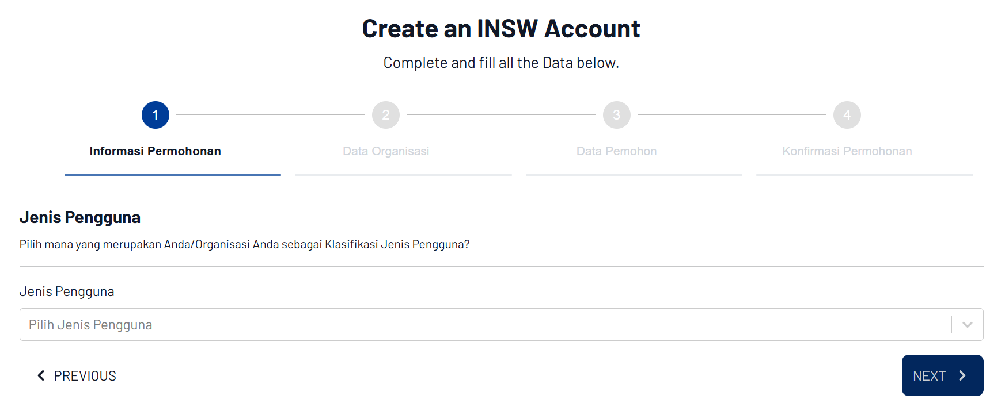Click the Create an INSW Account heading
1005x407 pixels.
click(x=501, y=29)
